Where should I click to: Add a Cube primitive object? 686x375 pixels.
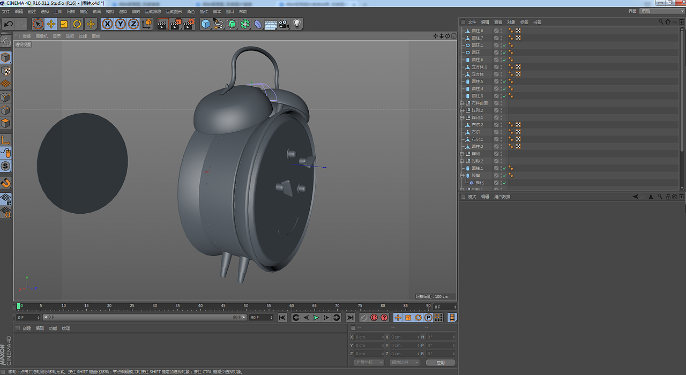pyautogui.click(x=206, y=24)
